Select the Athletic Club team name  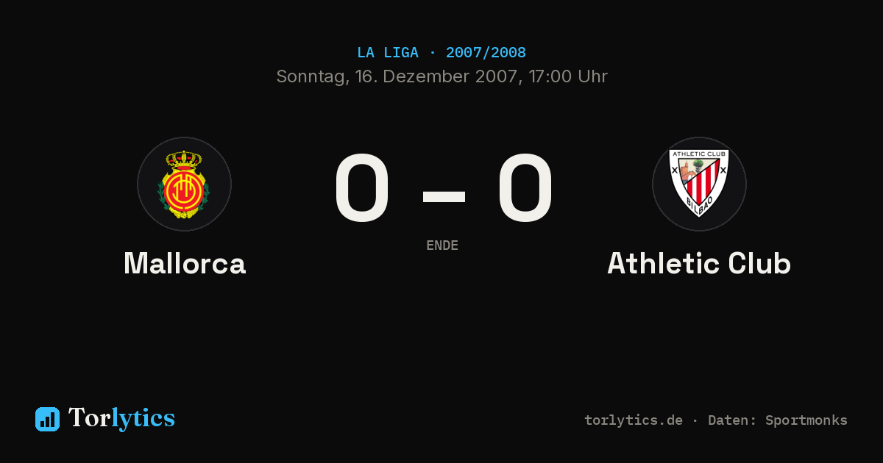[699, 263]
